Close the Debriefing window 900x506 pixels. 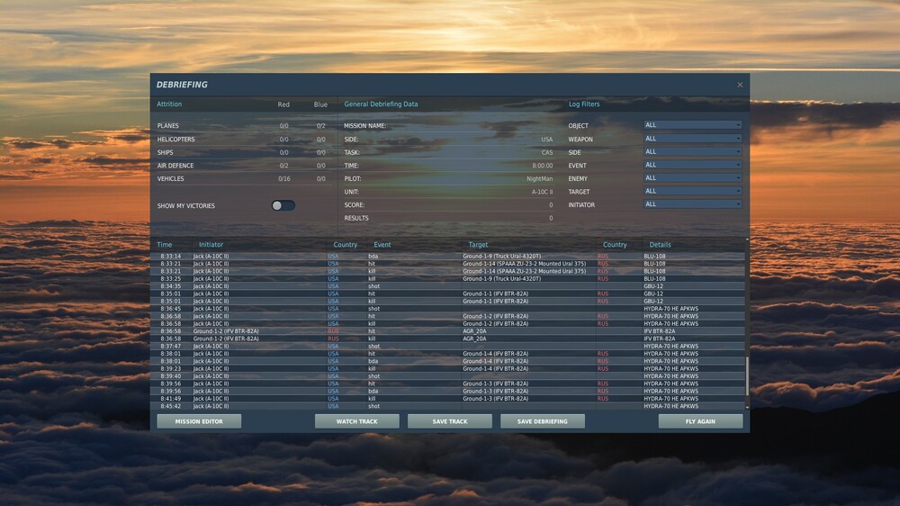(x=740, y=85)
